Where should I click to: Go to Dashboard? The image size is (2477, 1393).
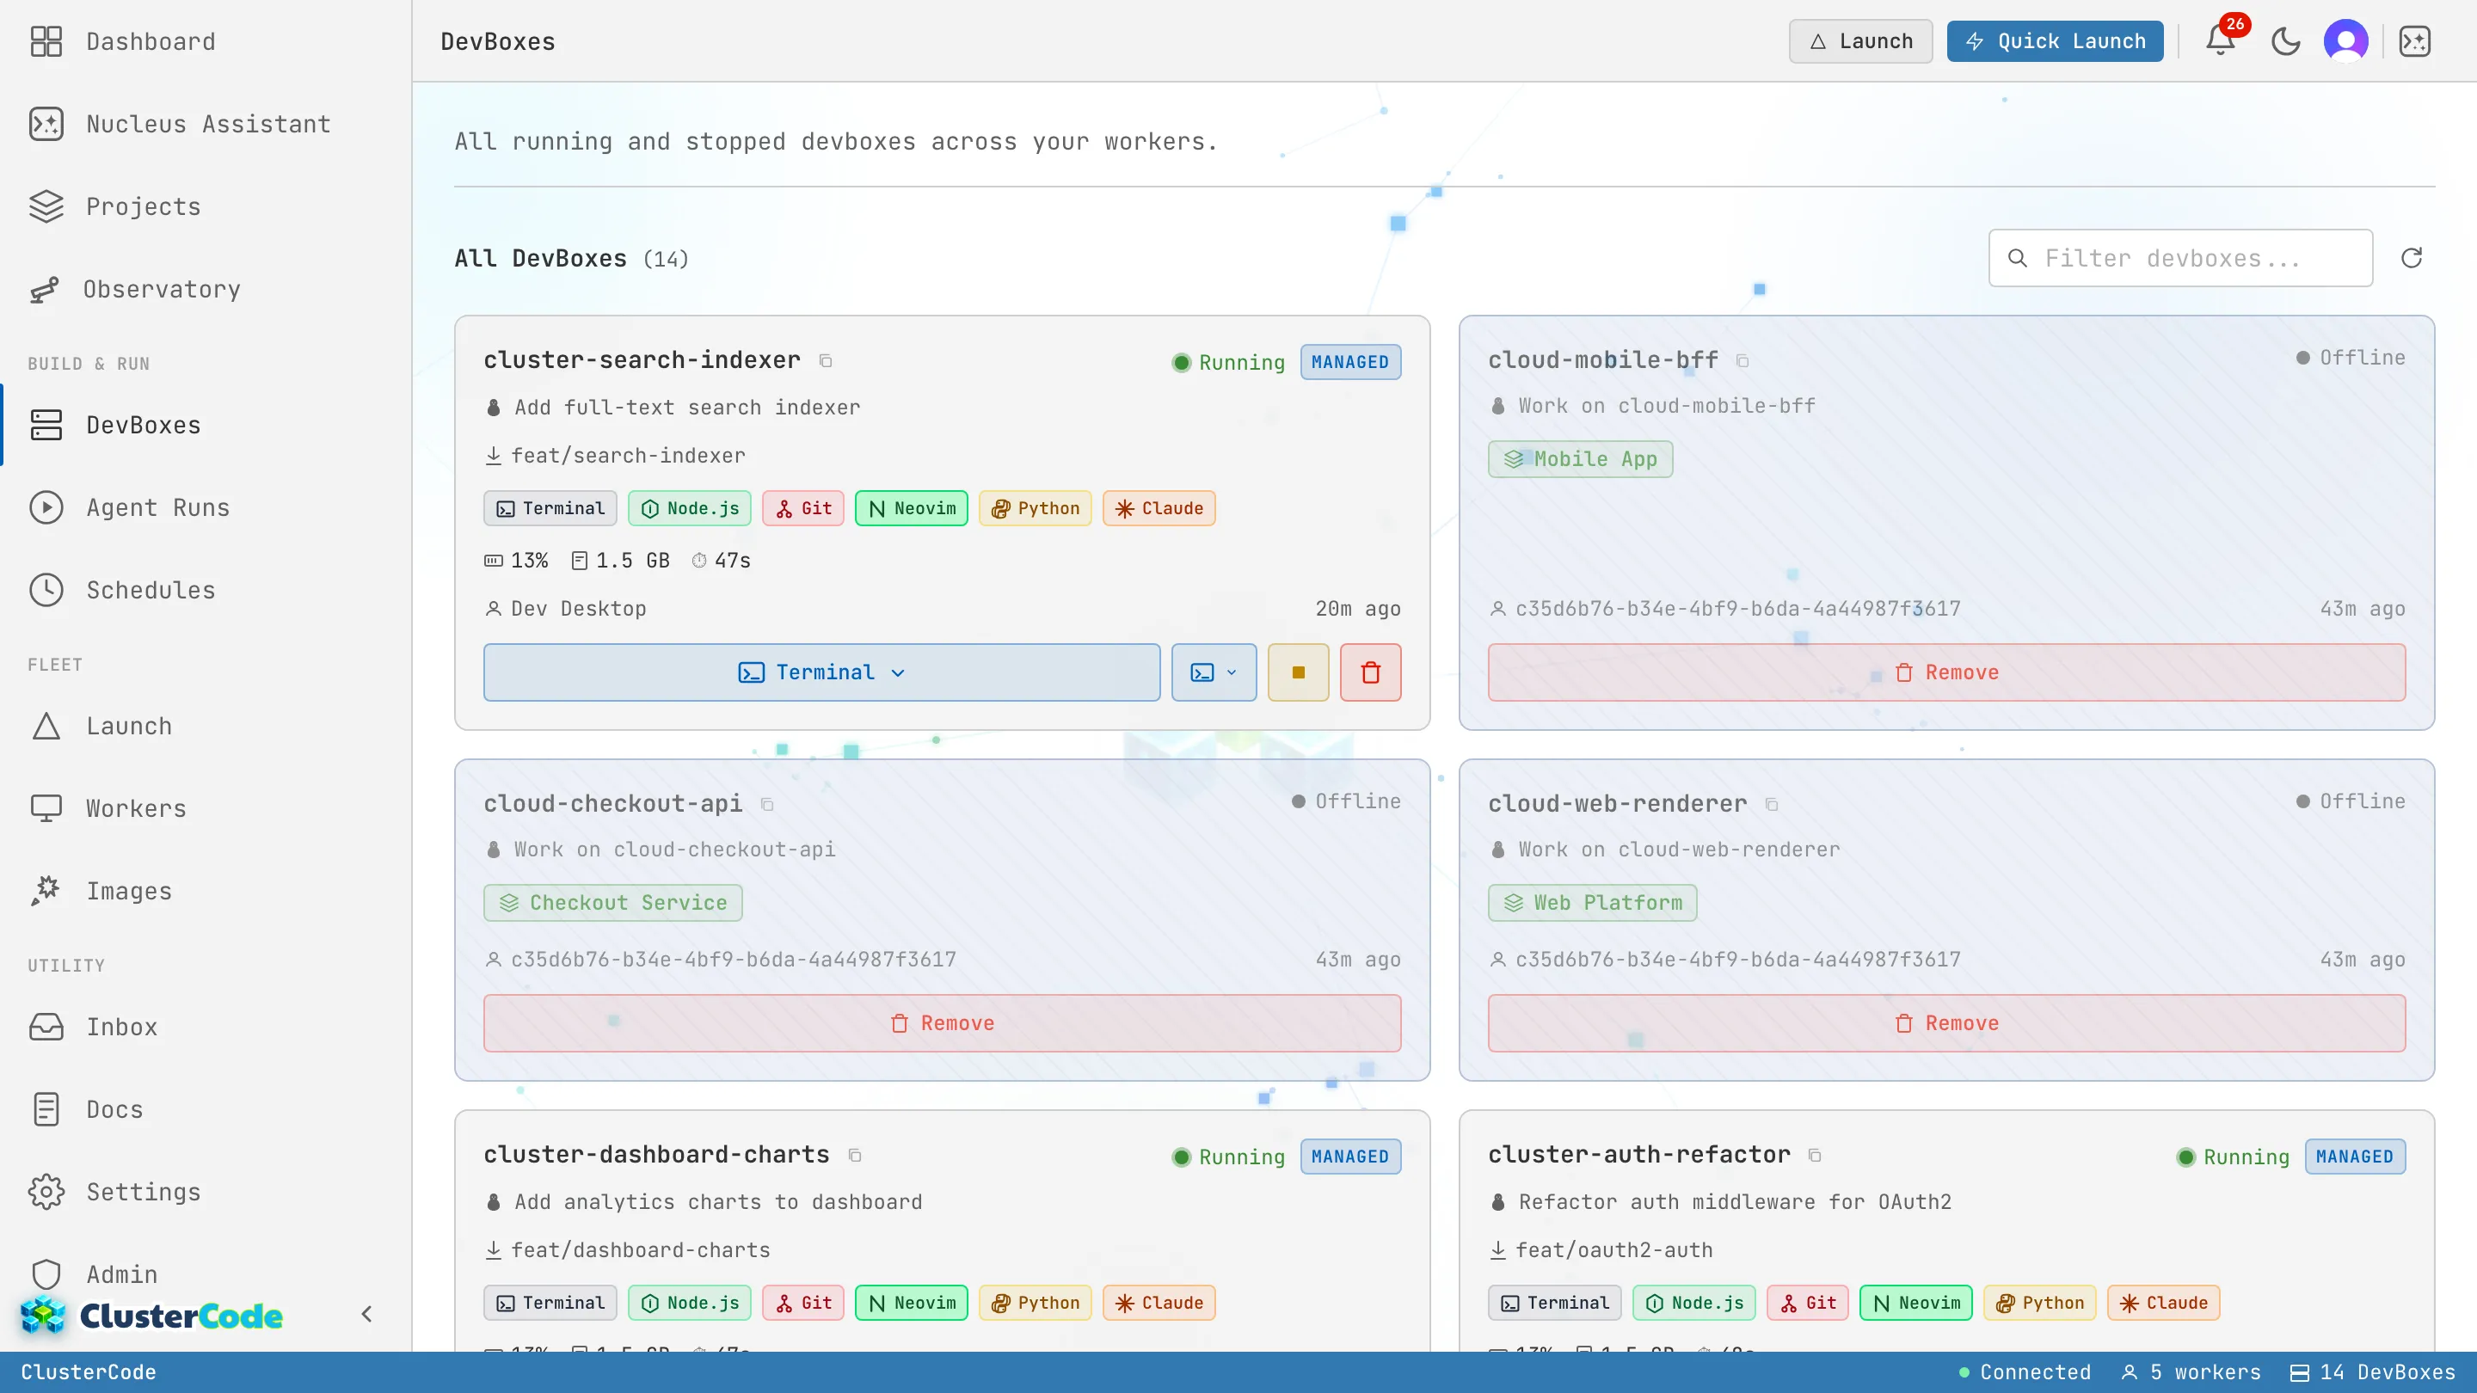[x=206, y=41]
